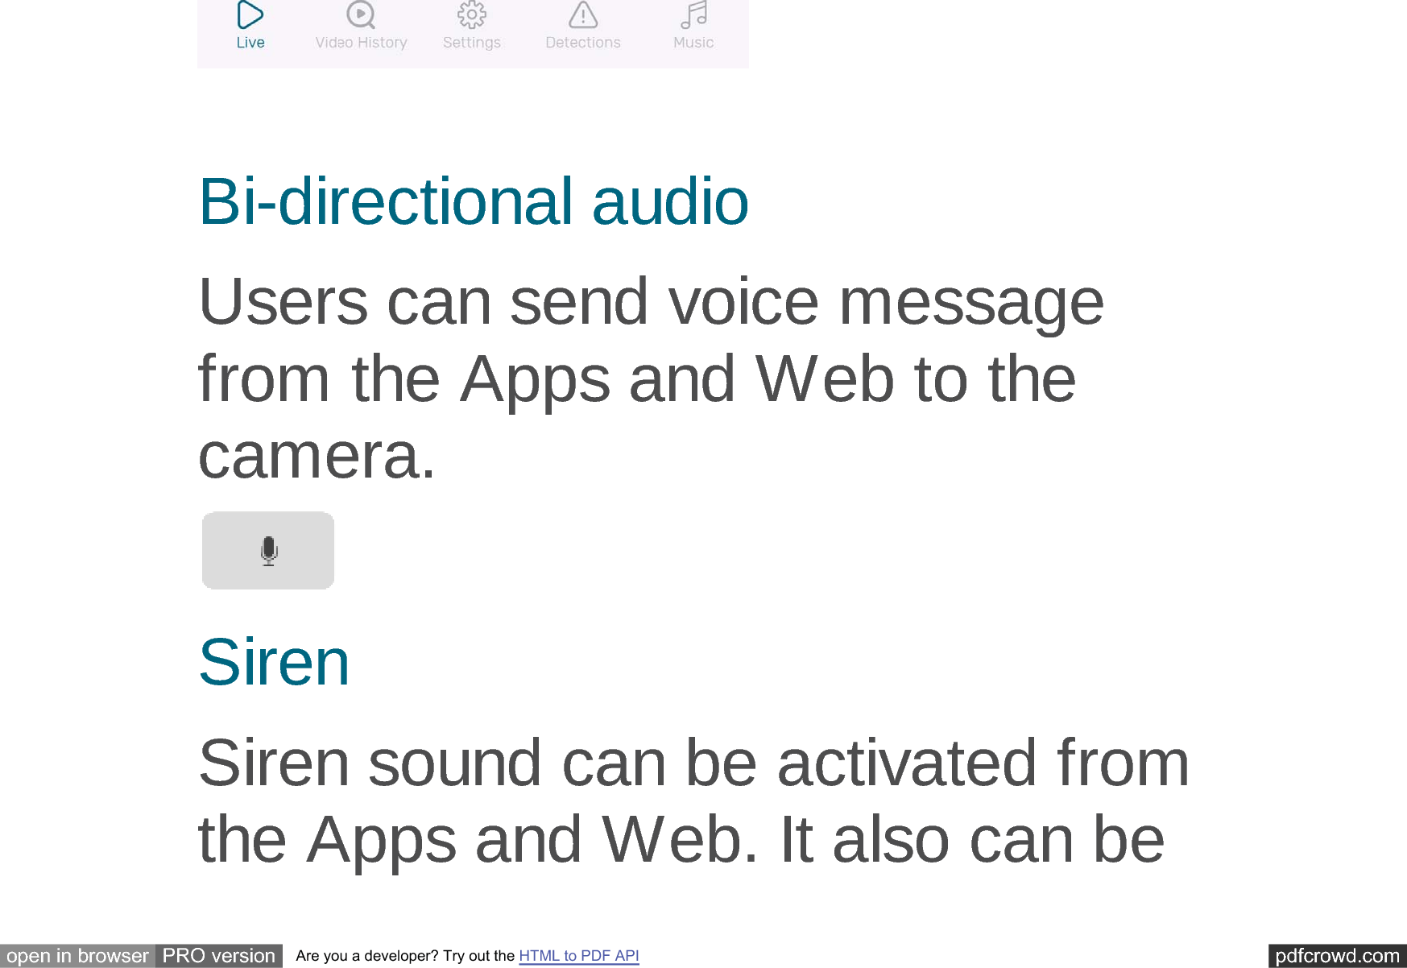Click the open in browser button
Image resolution: width=1407 pixels, height=968 pixels.
coord(77,956)
